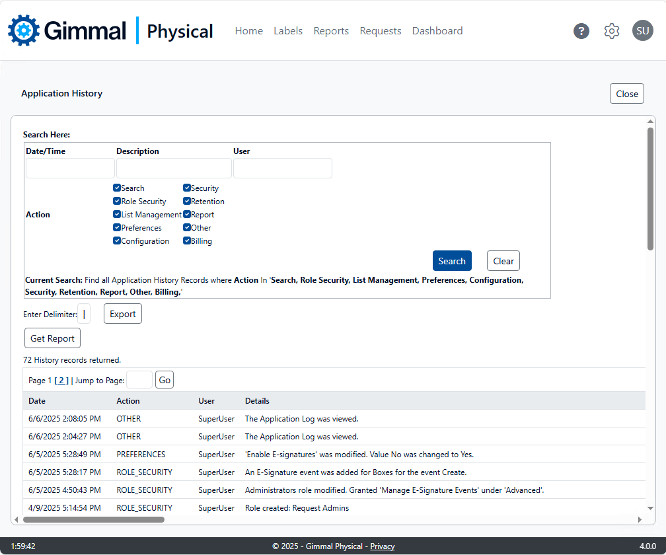The width and height of the screenshot is (666, 555).
Task: Click the Export button
Action: click(123, 313)
